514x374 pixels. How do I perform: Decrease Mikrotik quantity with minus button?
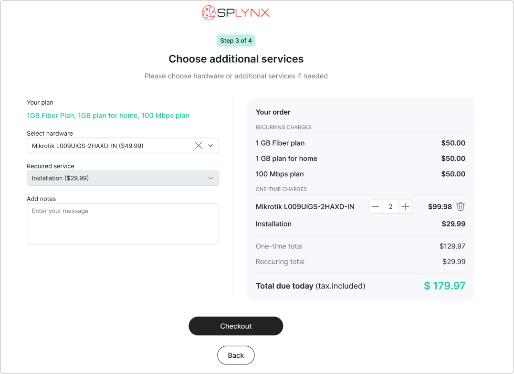click(376, 207)
